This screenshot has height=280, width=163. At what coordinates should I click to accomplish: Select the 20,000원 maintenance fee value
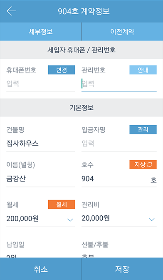pyautogui.click(x=96, y=218)
